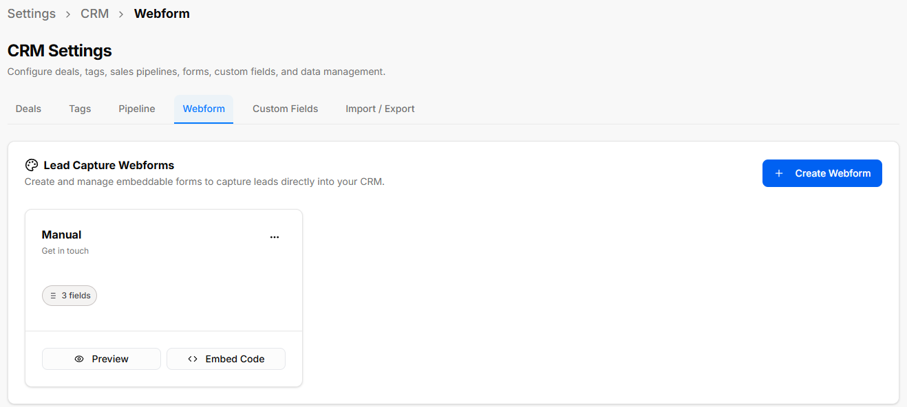Switch to the Import / Export tab
This screenshot has width=907, height=407.
pos(380,109)
